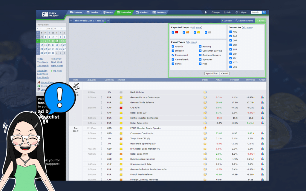Open the notifications bell icon
The height and width of the screenshot is (191, 306).
[206, 12]
